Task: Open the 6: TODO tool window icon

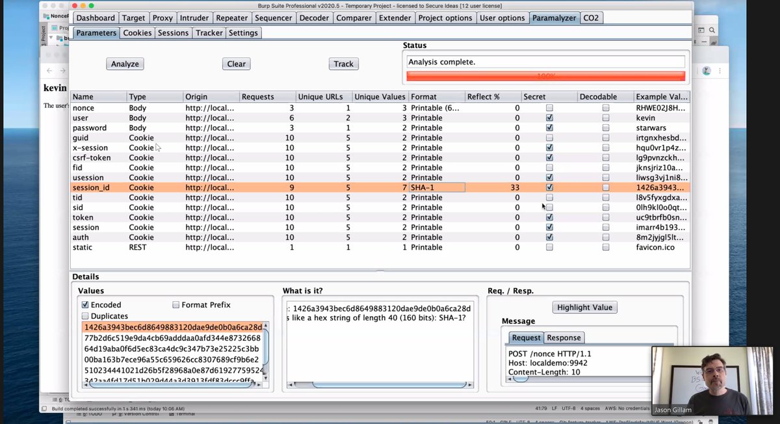Action: [91, 414]
